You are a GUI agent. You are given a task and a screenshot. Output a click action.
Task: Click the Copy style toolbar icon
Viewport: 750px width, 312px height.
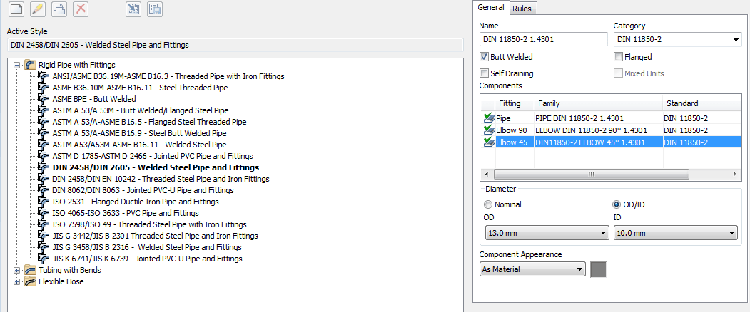pyautogui.click(x=59, y=9)
